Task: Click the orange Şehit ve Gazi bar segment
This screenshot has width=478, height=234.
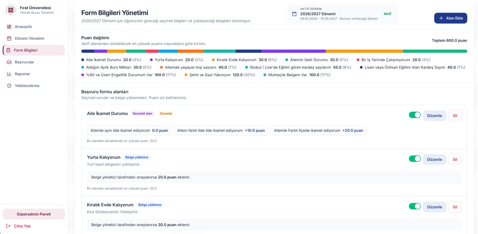Action: pos(364,51)
